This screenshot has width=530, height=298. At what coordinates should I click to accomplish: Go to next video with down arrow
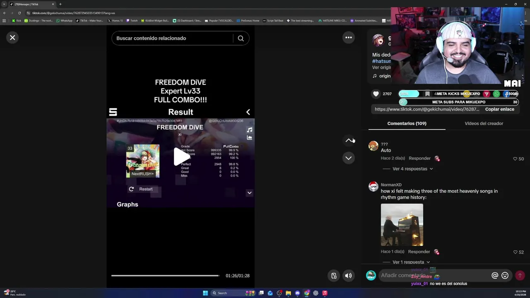pyautogui.click(x=349, y=158)
